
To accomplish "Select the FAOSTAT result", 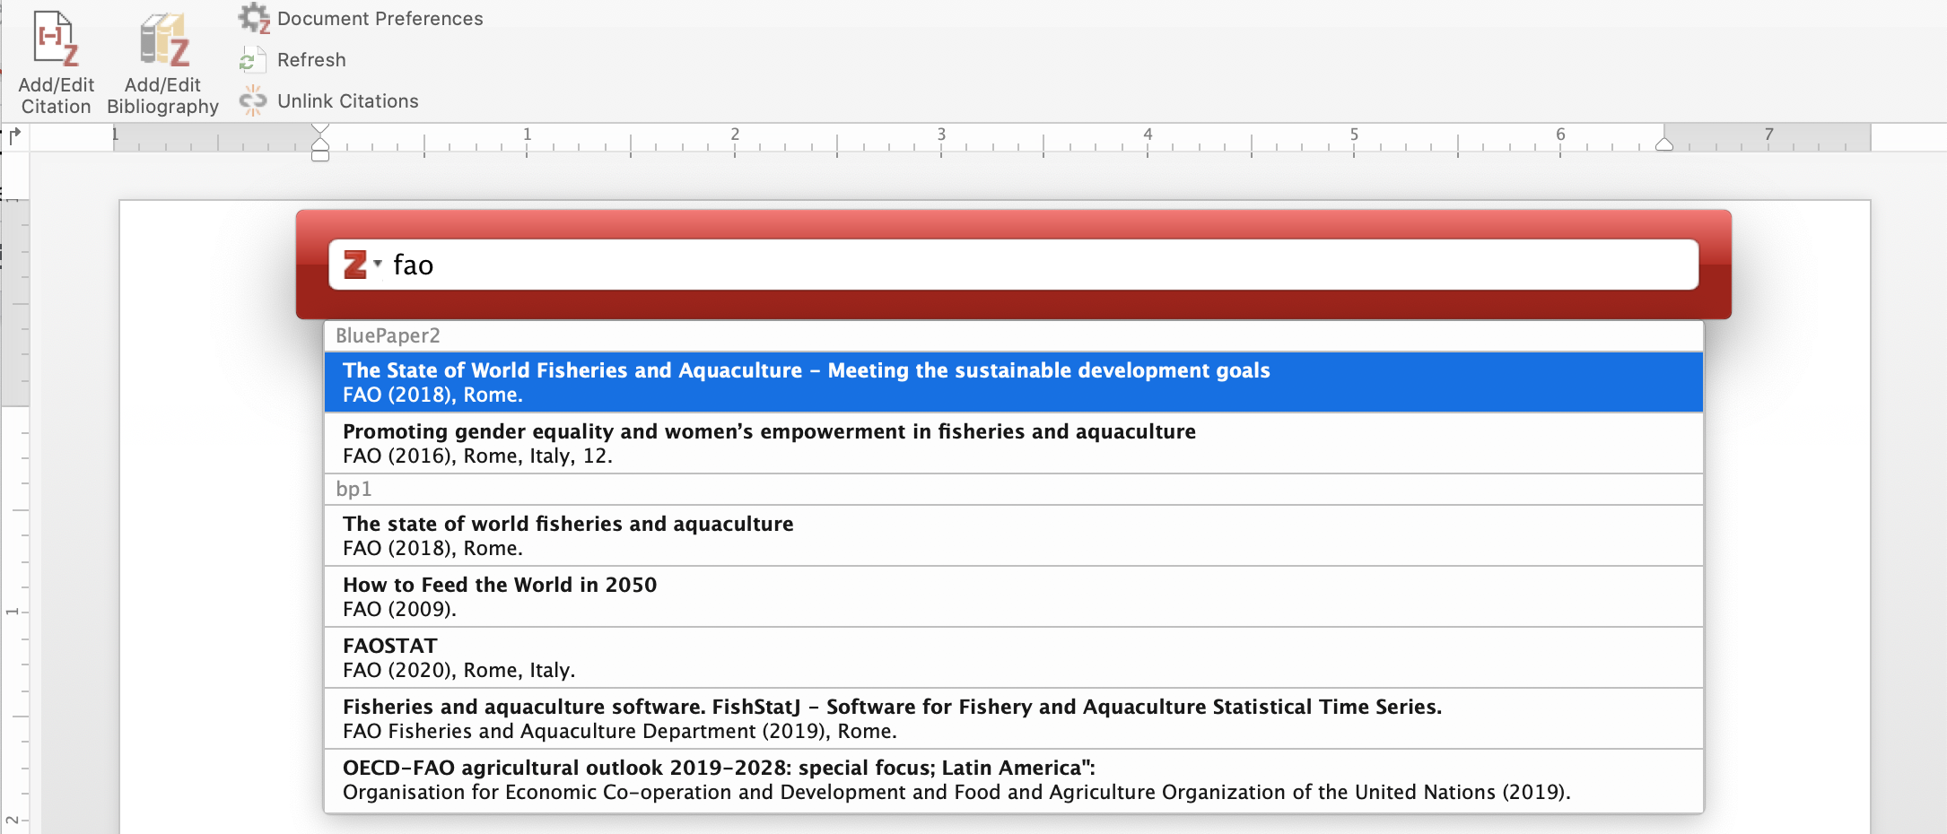I will point(1014,657).
